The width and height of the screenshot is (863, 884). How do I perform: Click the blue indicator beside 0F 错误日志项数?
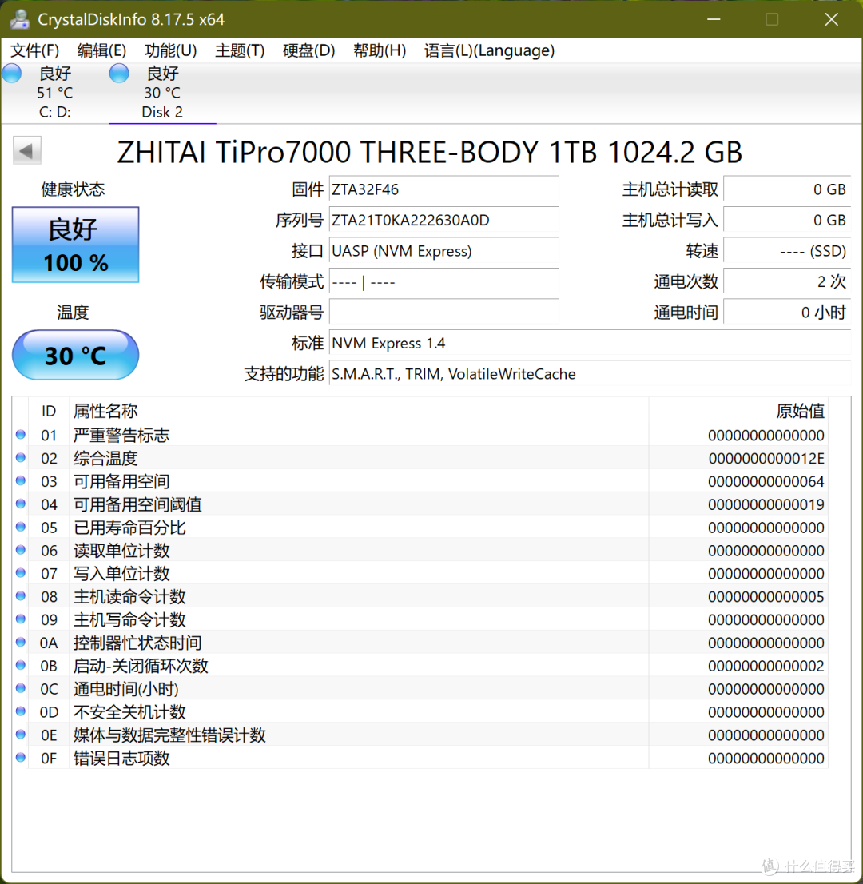tap(20, 758)
